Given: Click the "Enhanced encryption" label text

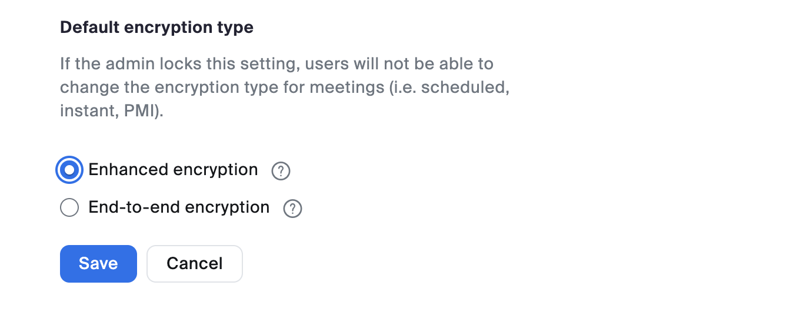Looking at the screenshot, I should [173, 170].
